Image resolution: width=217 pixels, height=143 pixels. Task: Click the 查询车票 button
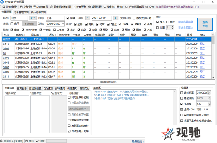tap(205, 24)
